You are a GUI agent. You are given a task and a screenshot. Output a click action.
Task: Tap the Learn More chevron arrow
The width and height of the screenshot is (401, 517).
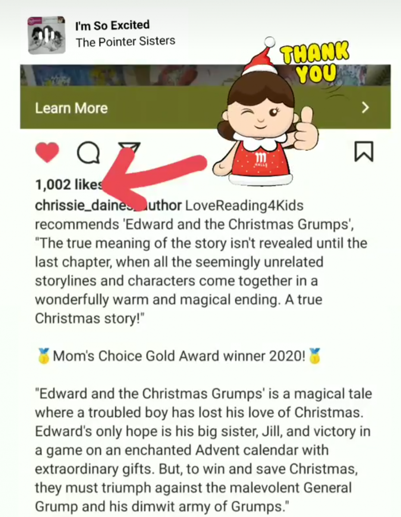click(365, 108)
